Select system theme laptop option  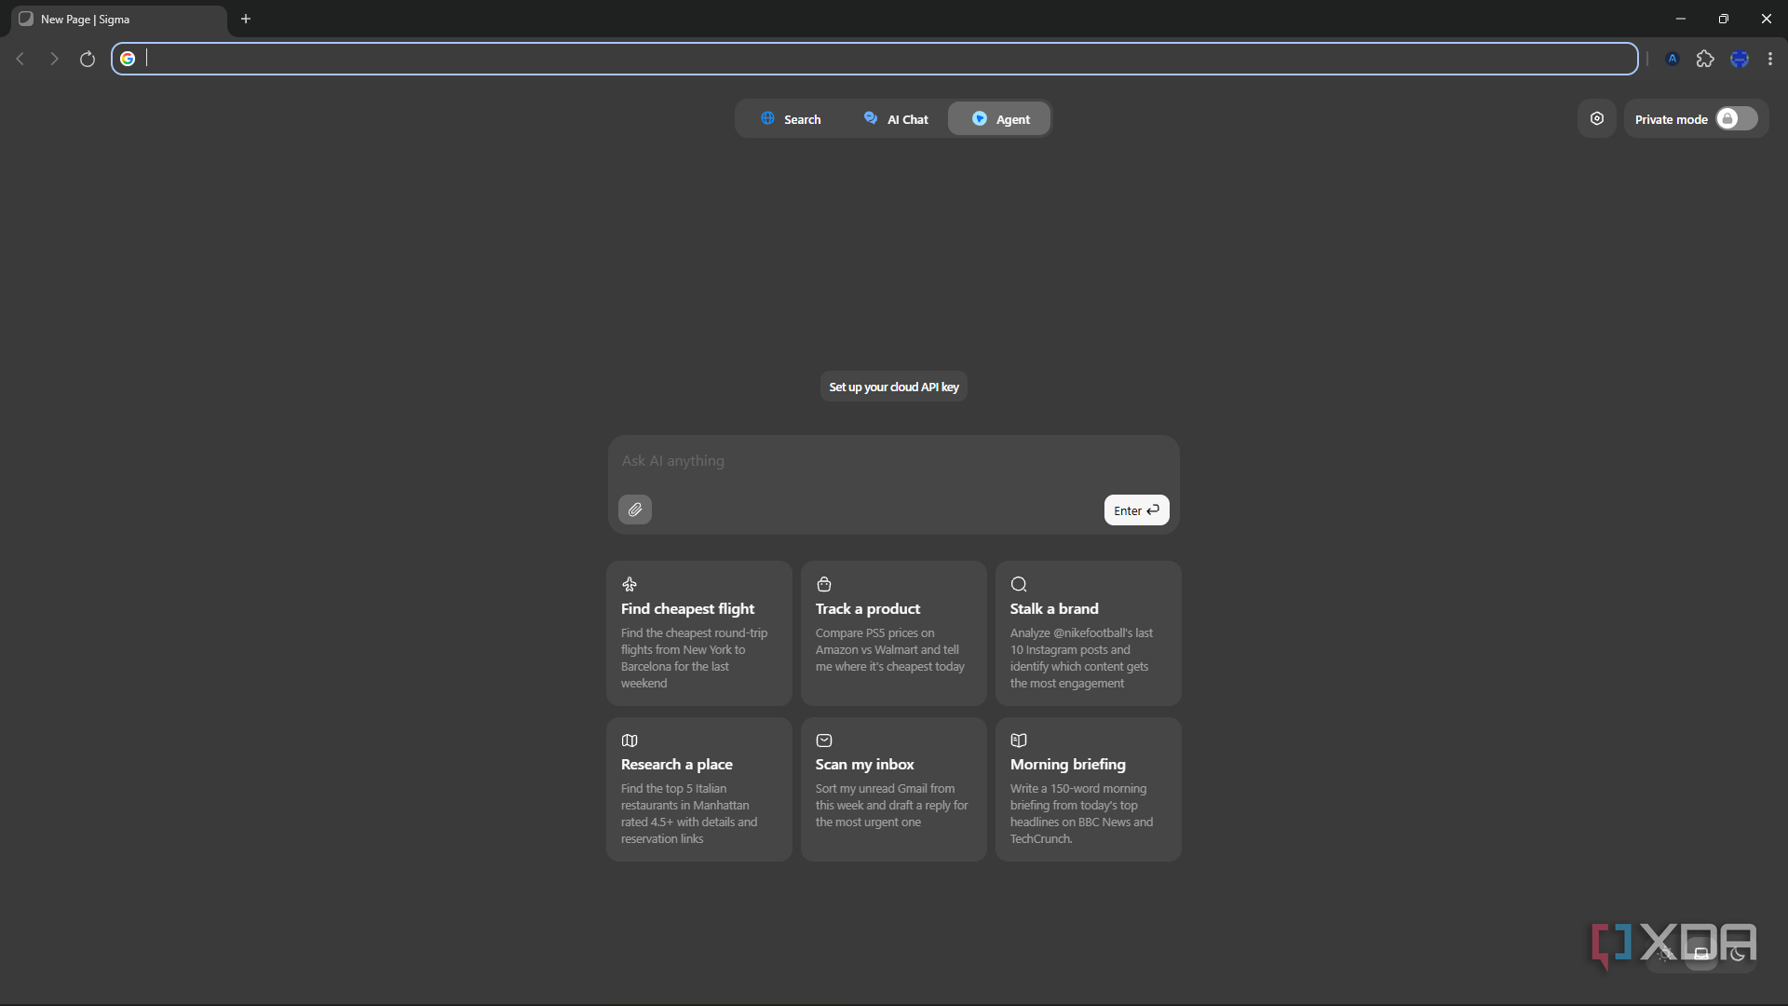click(x=1701, y=954)
